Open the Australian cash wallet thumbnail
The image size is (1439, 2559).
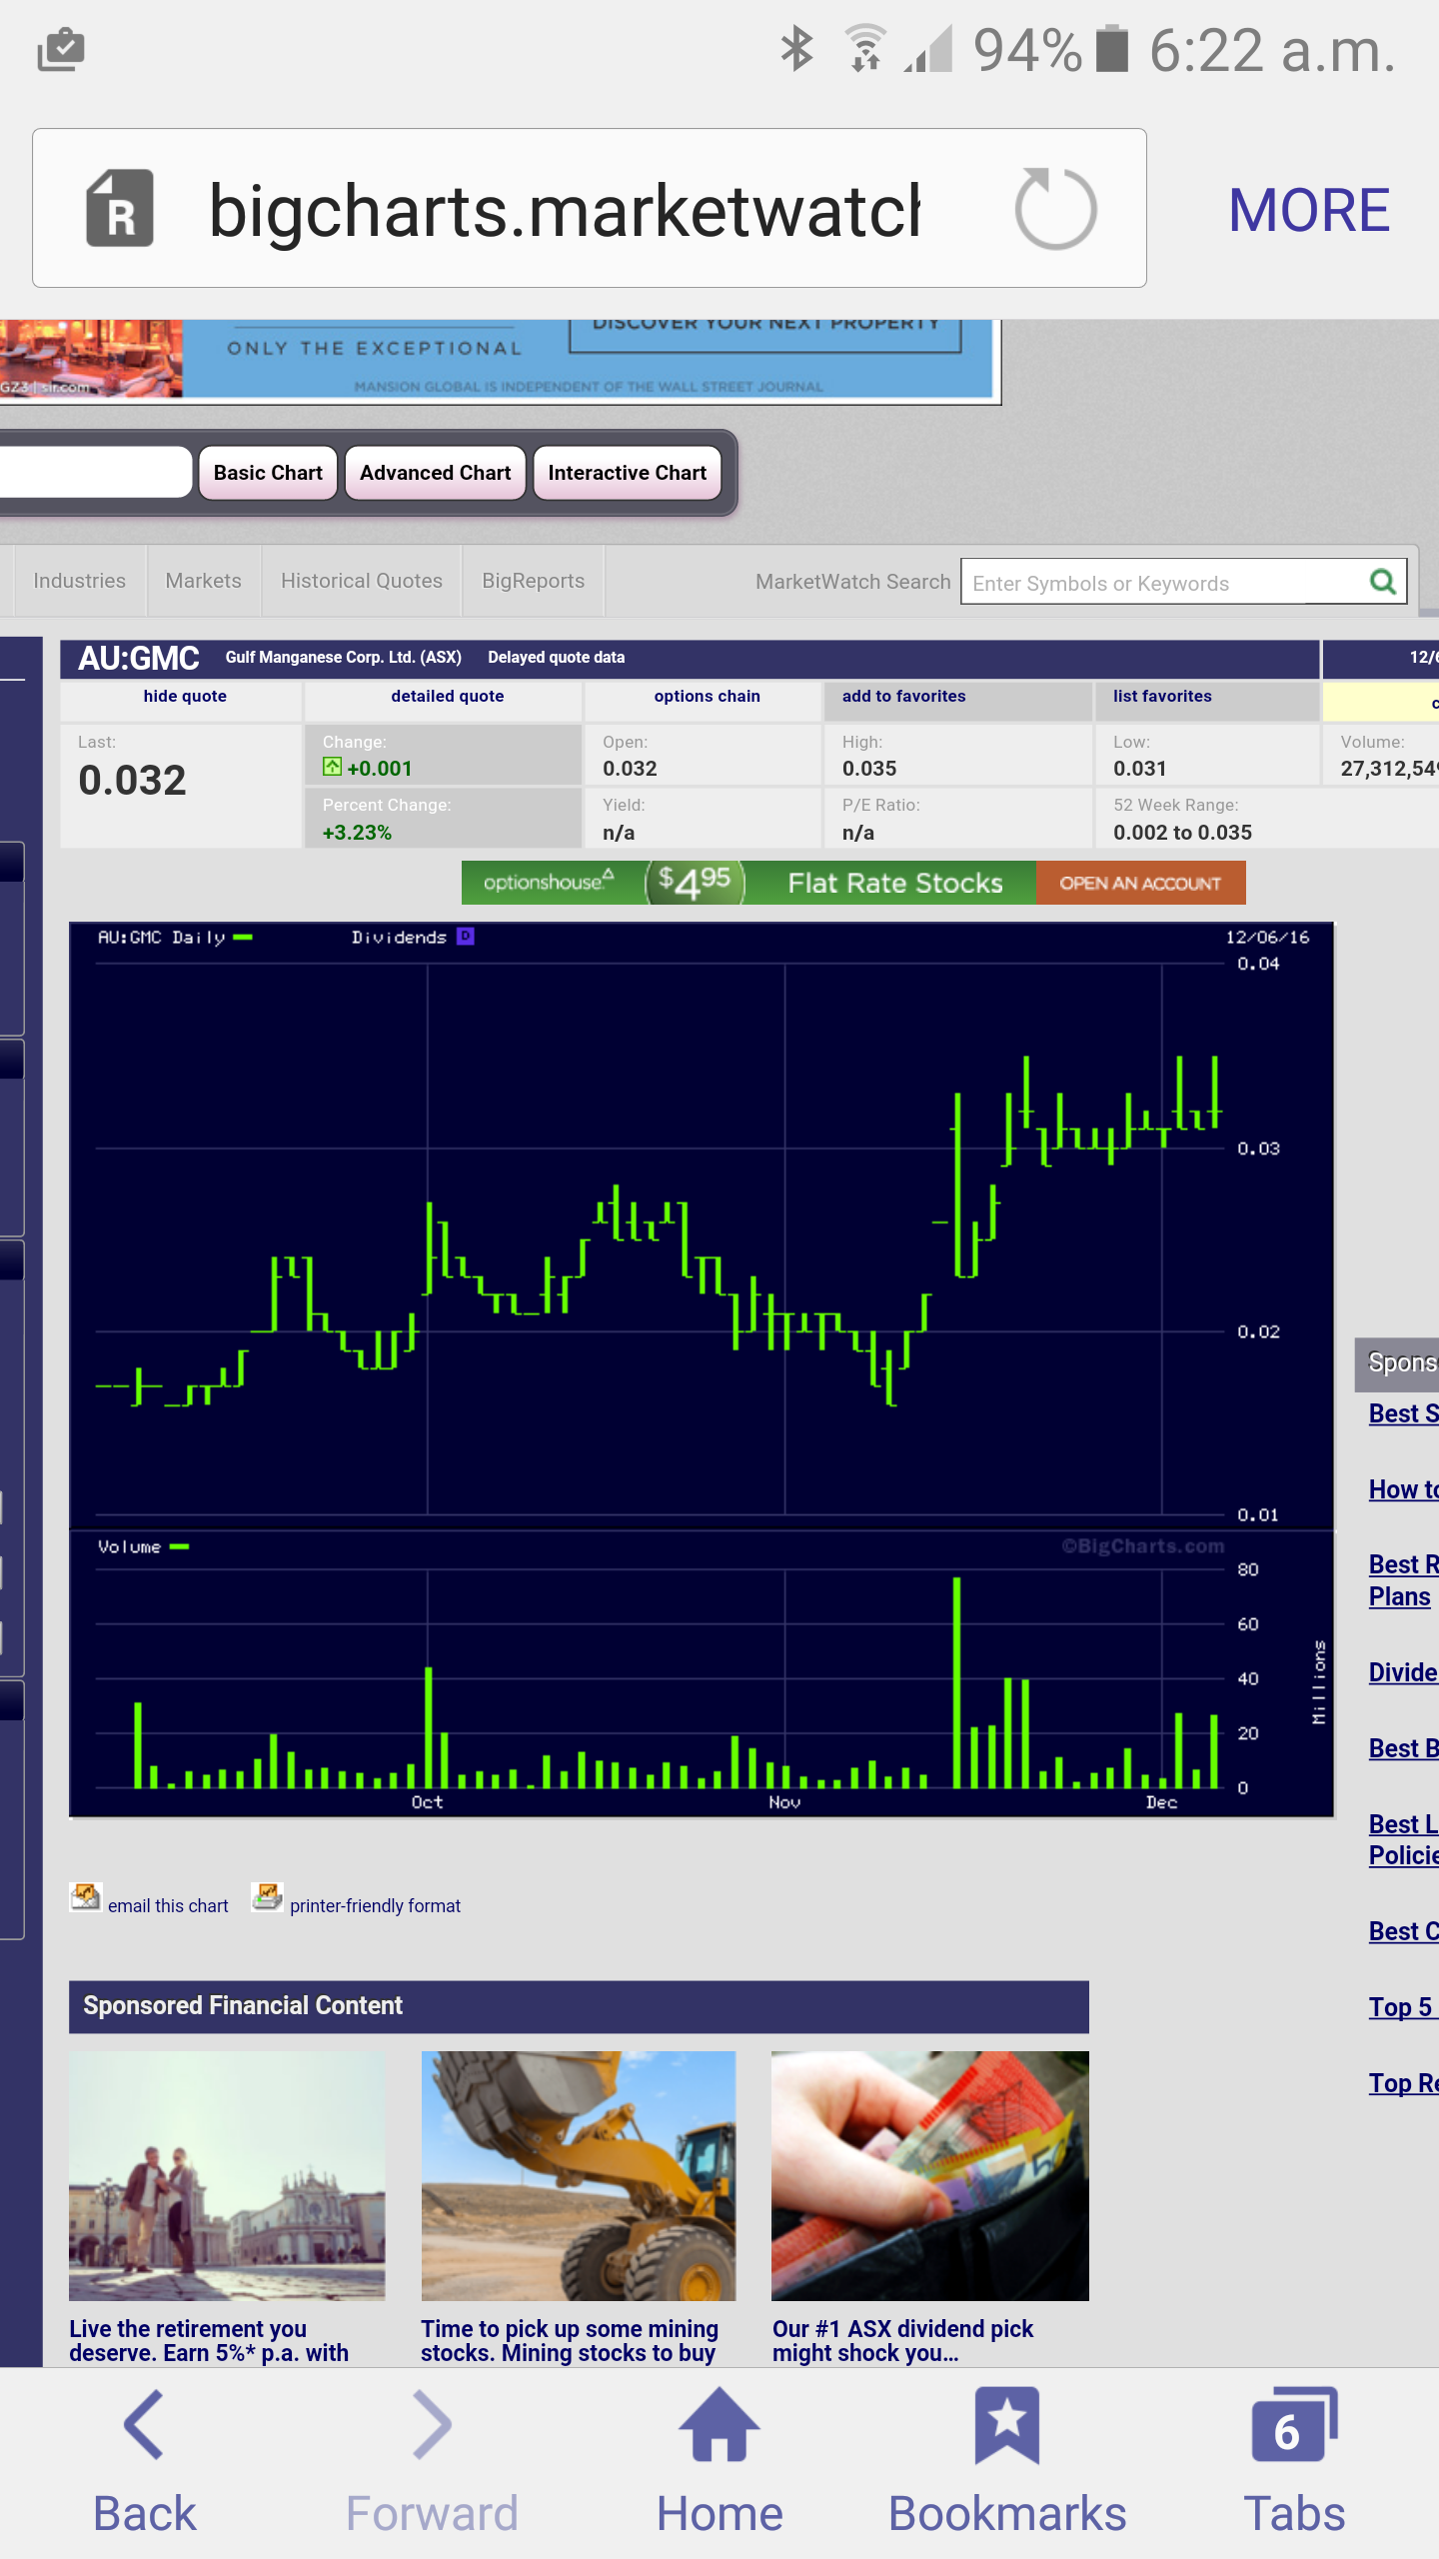930,2176
